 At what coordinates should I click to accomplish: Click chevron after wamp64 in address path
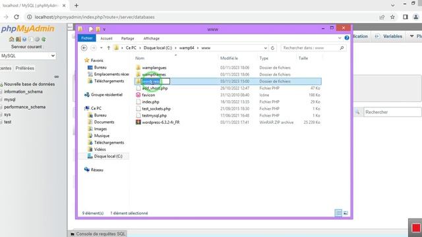[198, 48]
